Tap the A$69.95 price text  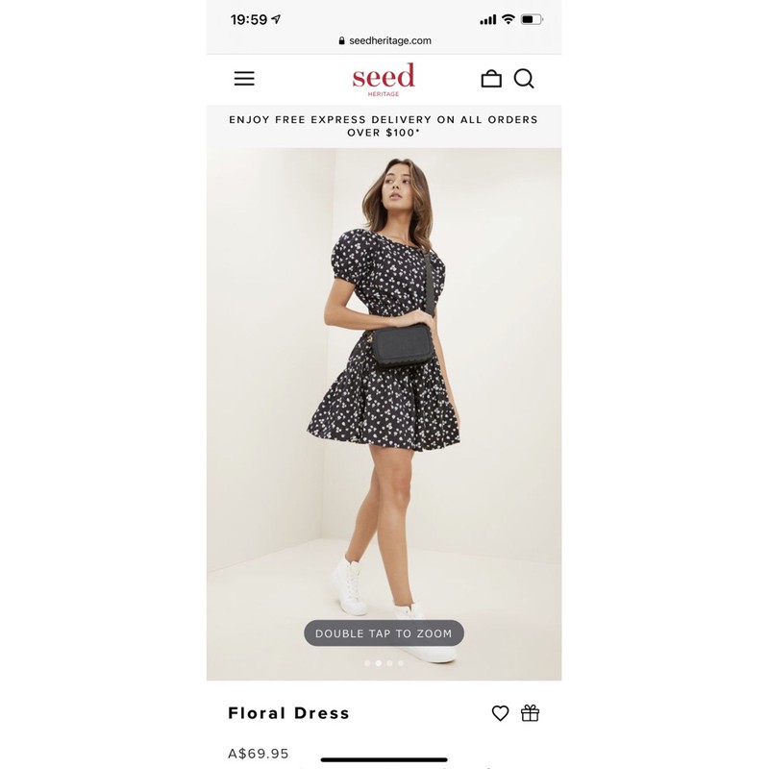tap(259, 754)
